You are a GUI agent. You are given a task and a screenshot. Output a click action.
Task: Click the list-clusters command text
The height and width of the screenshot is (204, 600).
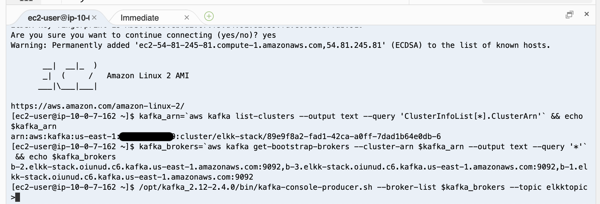pos(265,116)
